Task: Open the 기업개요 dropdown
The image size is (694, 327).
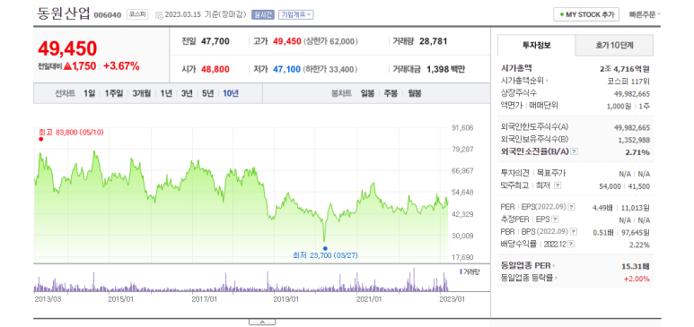Action: [x=295, y=14]
